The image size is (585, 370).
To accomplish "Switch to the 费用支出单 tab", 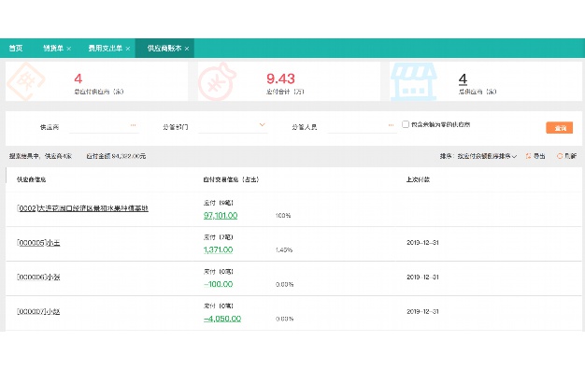I will coord(106,48).
